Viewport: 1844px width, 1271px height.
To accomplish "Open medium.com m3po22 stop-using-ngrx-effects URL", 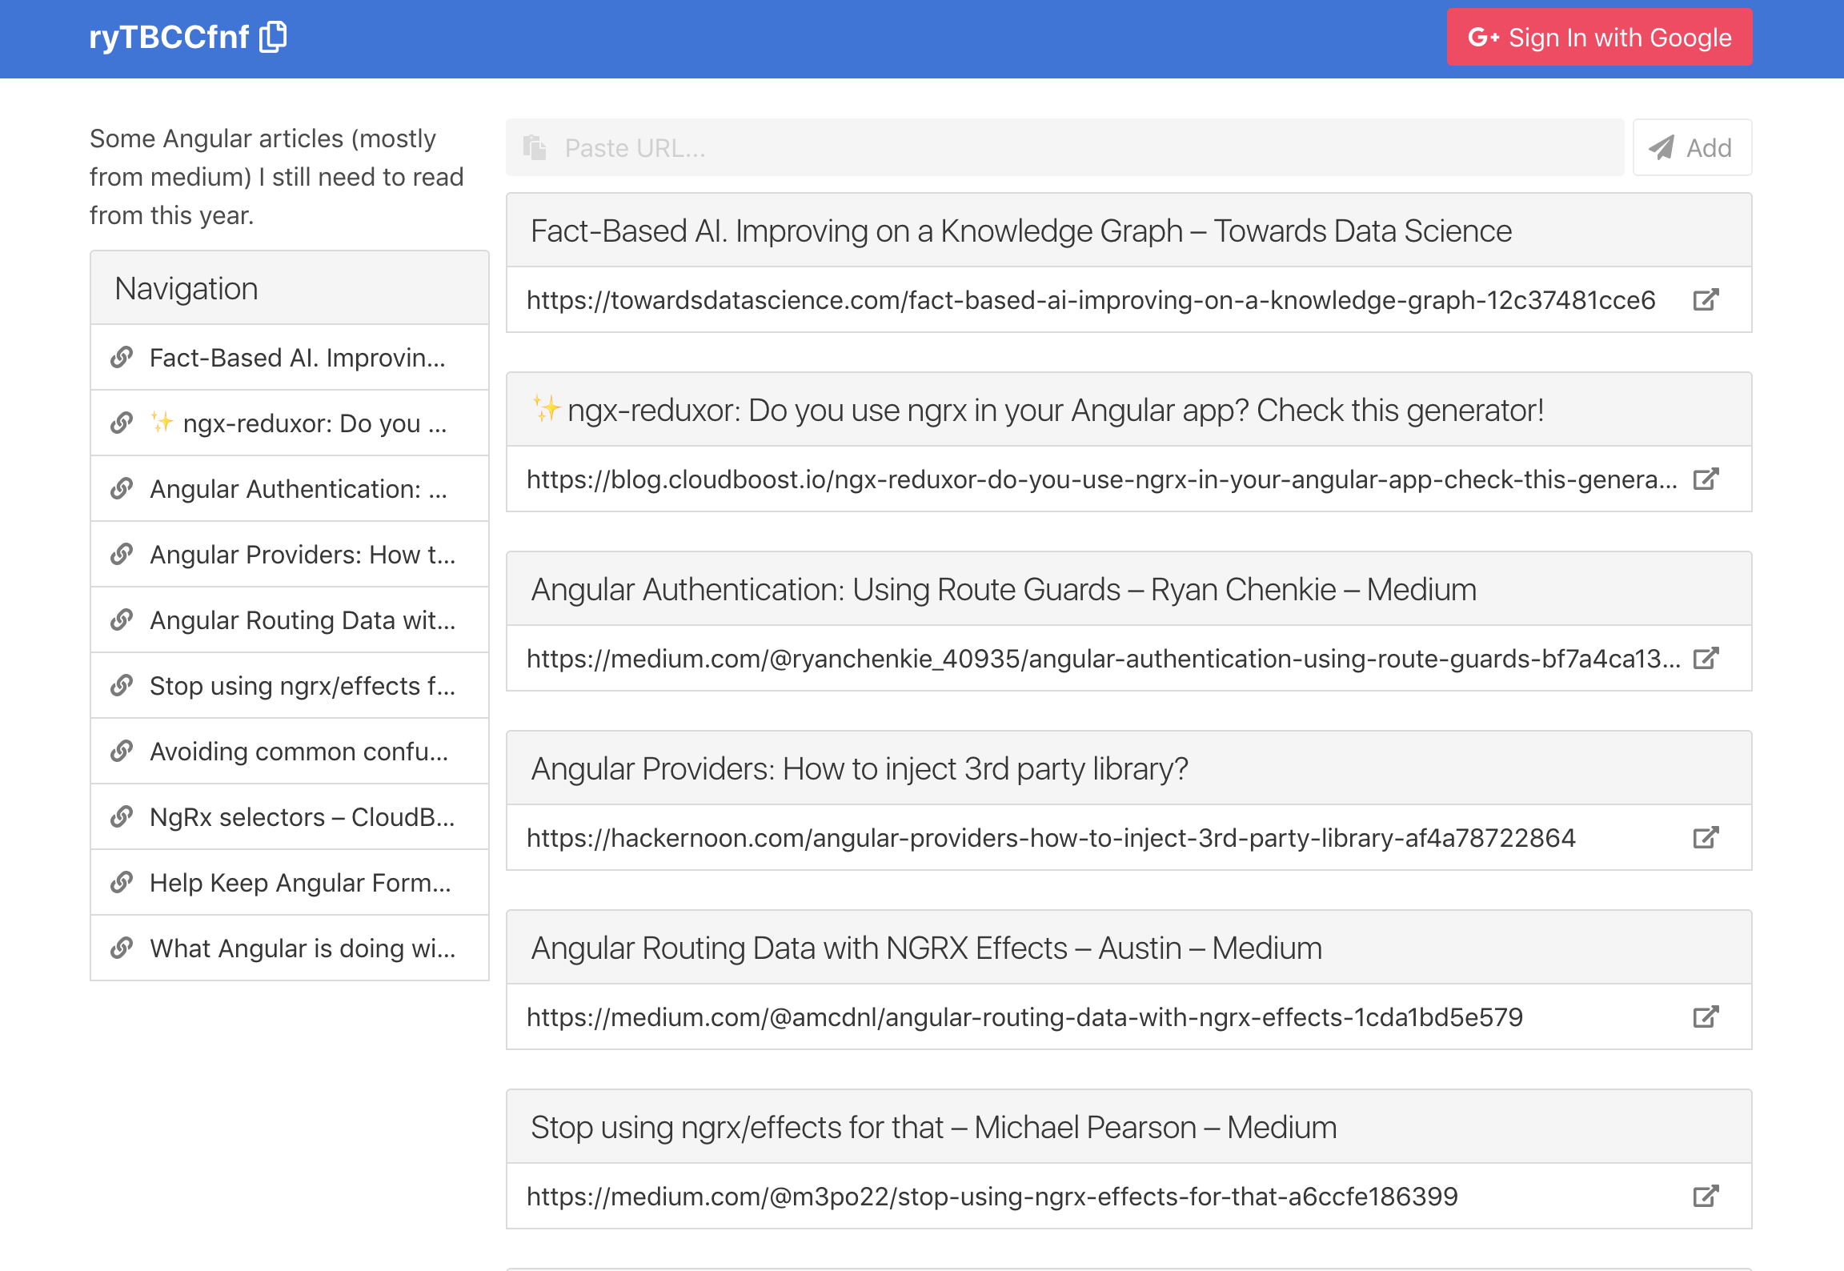I will pos(992,1197).
